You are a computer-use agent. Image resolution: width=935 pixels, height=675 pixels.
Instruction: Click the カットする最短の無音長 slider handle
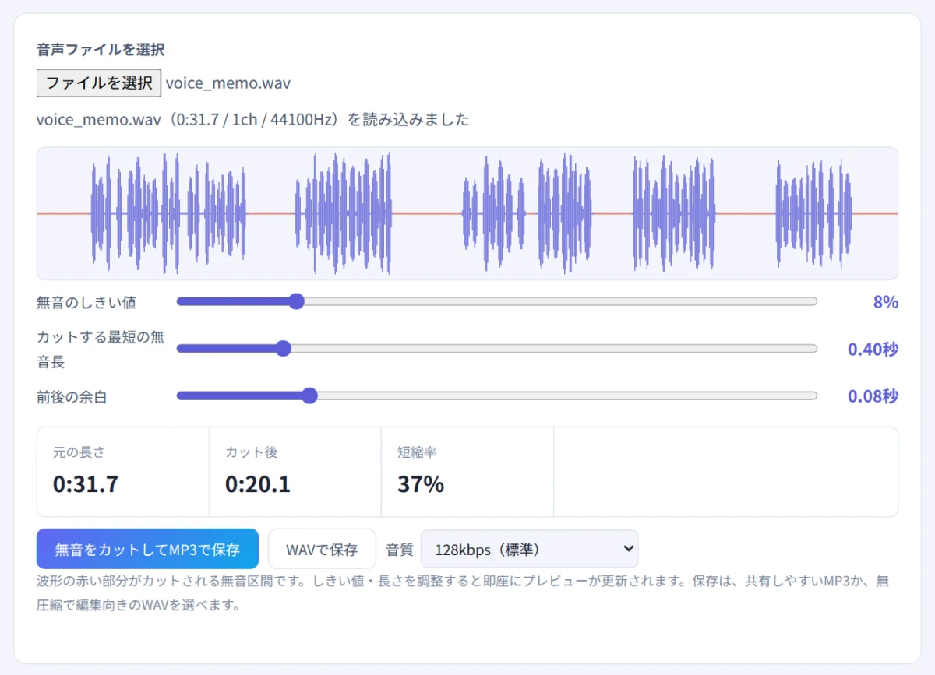[x=283, y=349]
